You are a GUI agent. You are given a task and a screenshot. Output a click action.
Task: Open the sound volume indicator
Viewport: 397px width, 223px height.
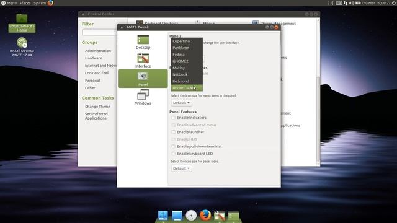pyautogui.click(x=352, y=3)
